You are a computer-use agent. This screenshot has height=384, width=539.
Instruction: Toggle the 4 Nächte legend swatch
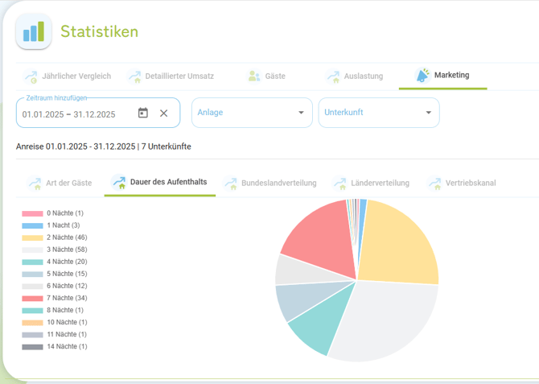32,262
